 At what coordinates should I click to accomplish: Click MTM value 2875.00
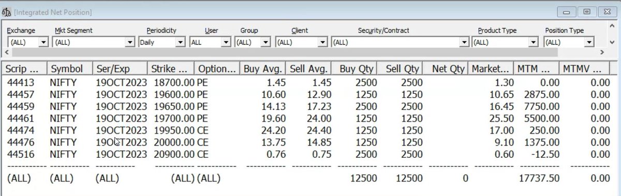542,94
